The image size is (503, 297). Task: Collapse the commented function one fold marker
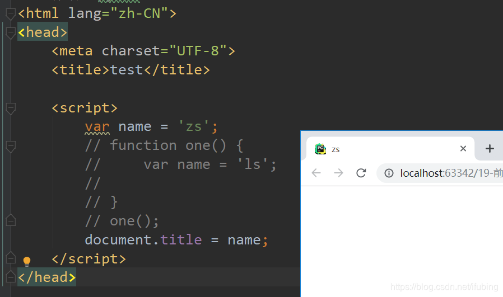pos(10,146)
